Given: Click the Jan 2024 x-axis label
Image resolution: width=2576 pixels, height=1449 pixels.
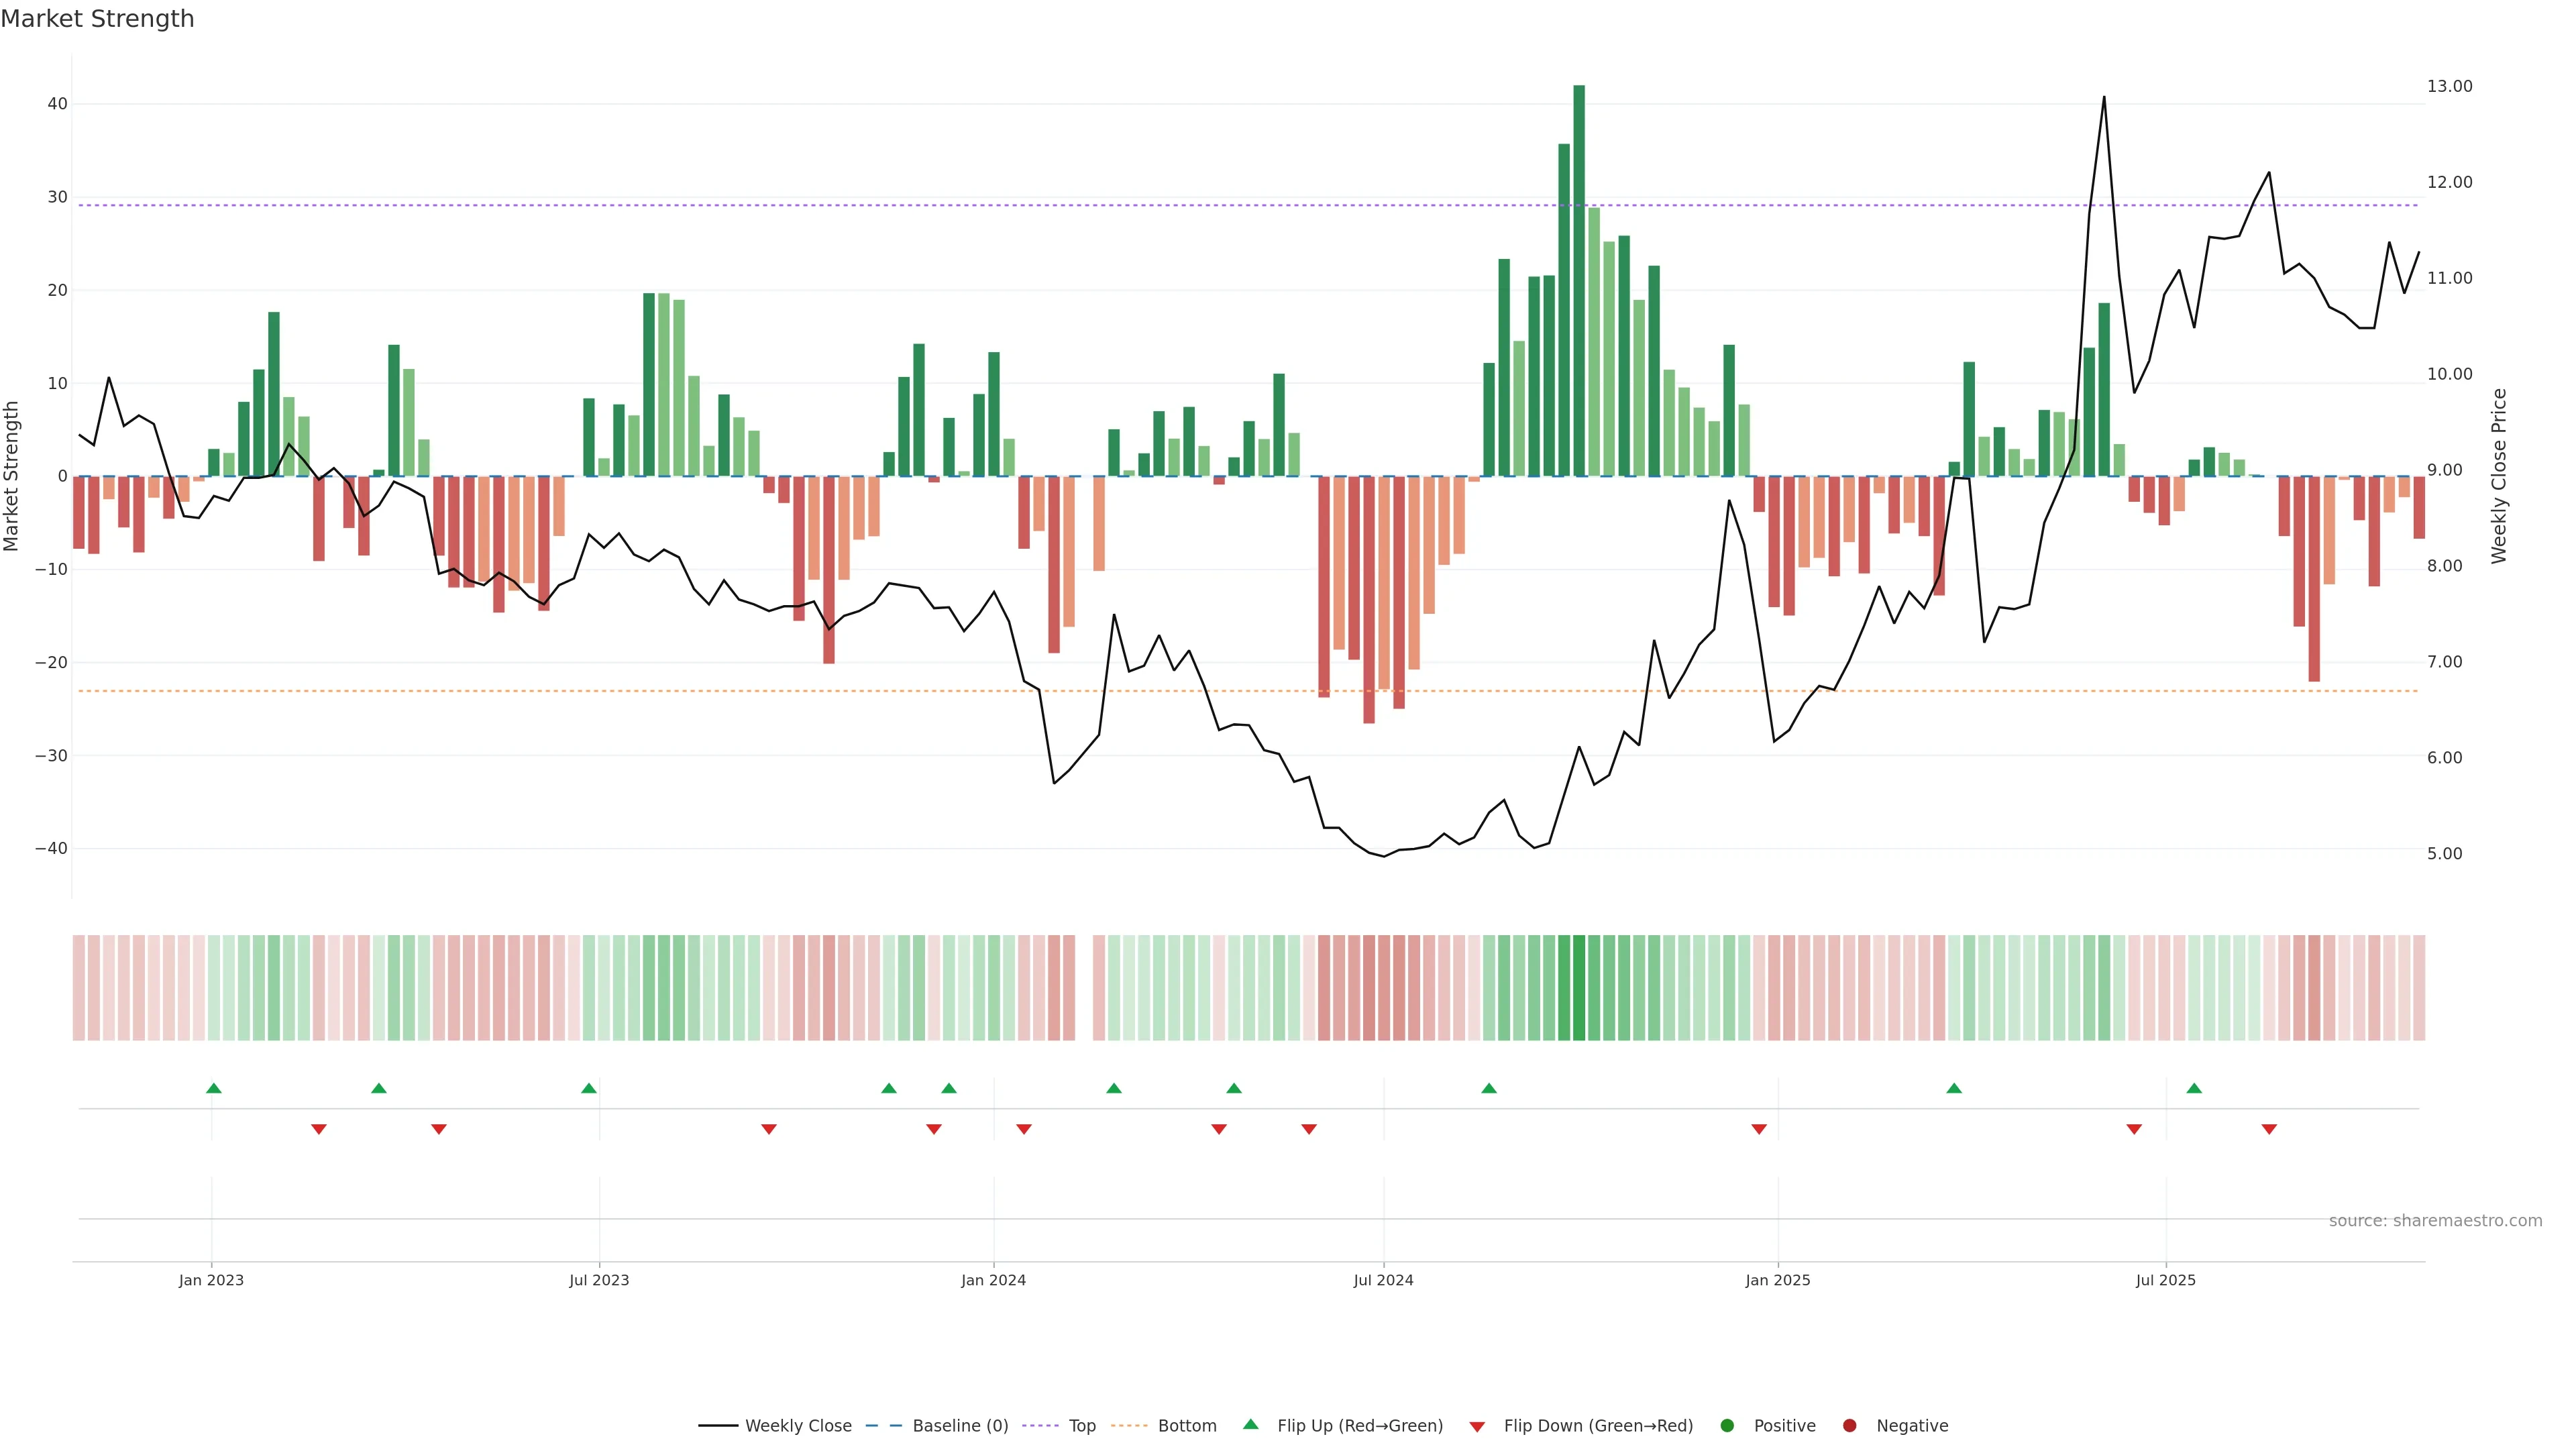Looking at the screenshot, I should click(x=993, y=1280).
